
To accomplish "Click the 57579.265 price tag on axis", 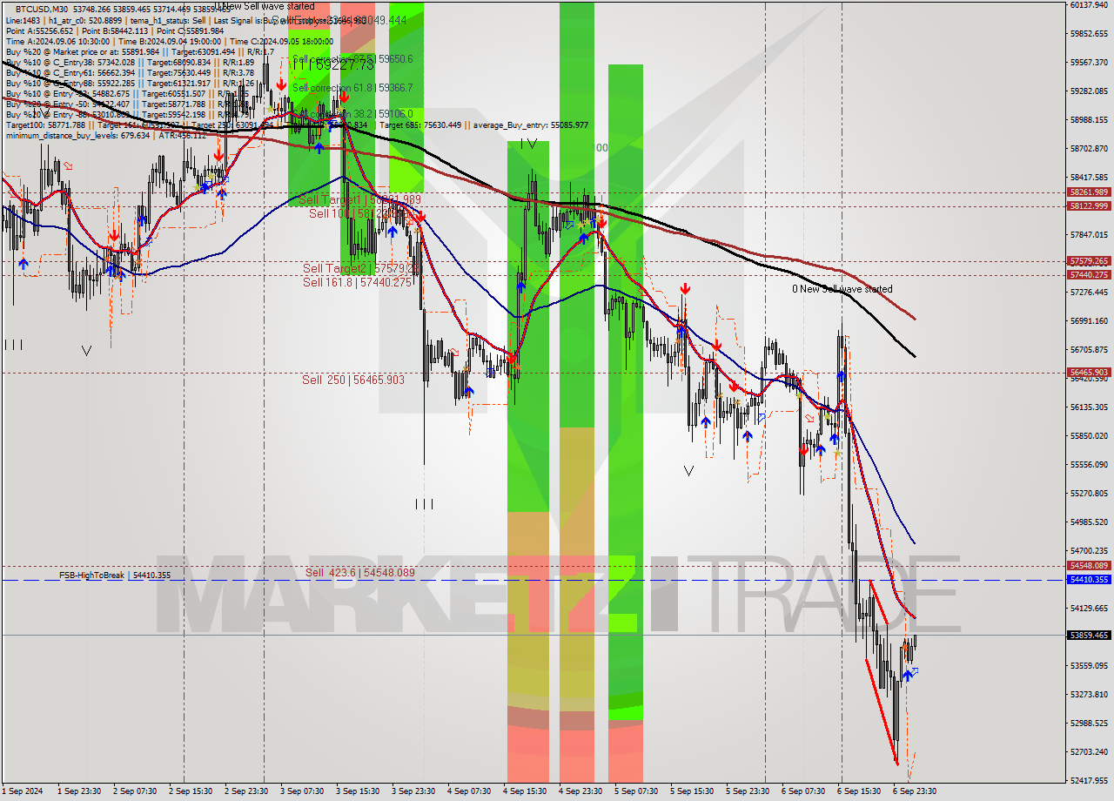I will click(x=1089, y=261).
